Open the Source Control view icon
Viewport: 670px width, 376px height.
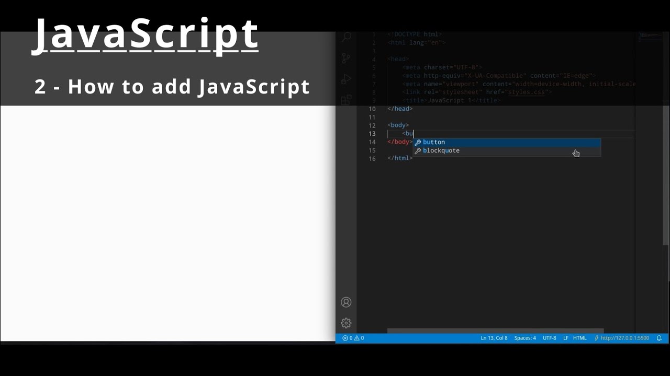coord(346,58)
